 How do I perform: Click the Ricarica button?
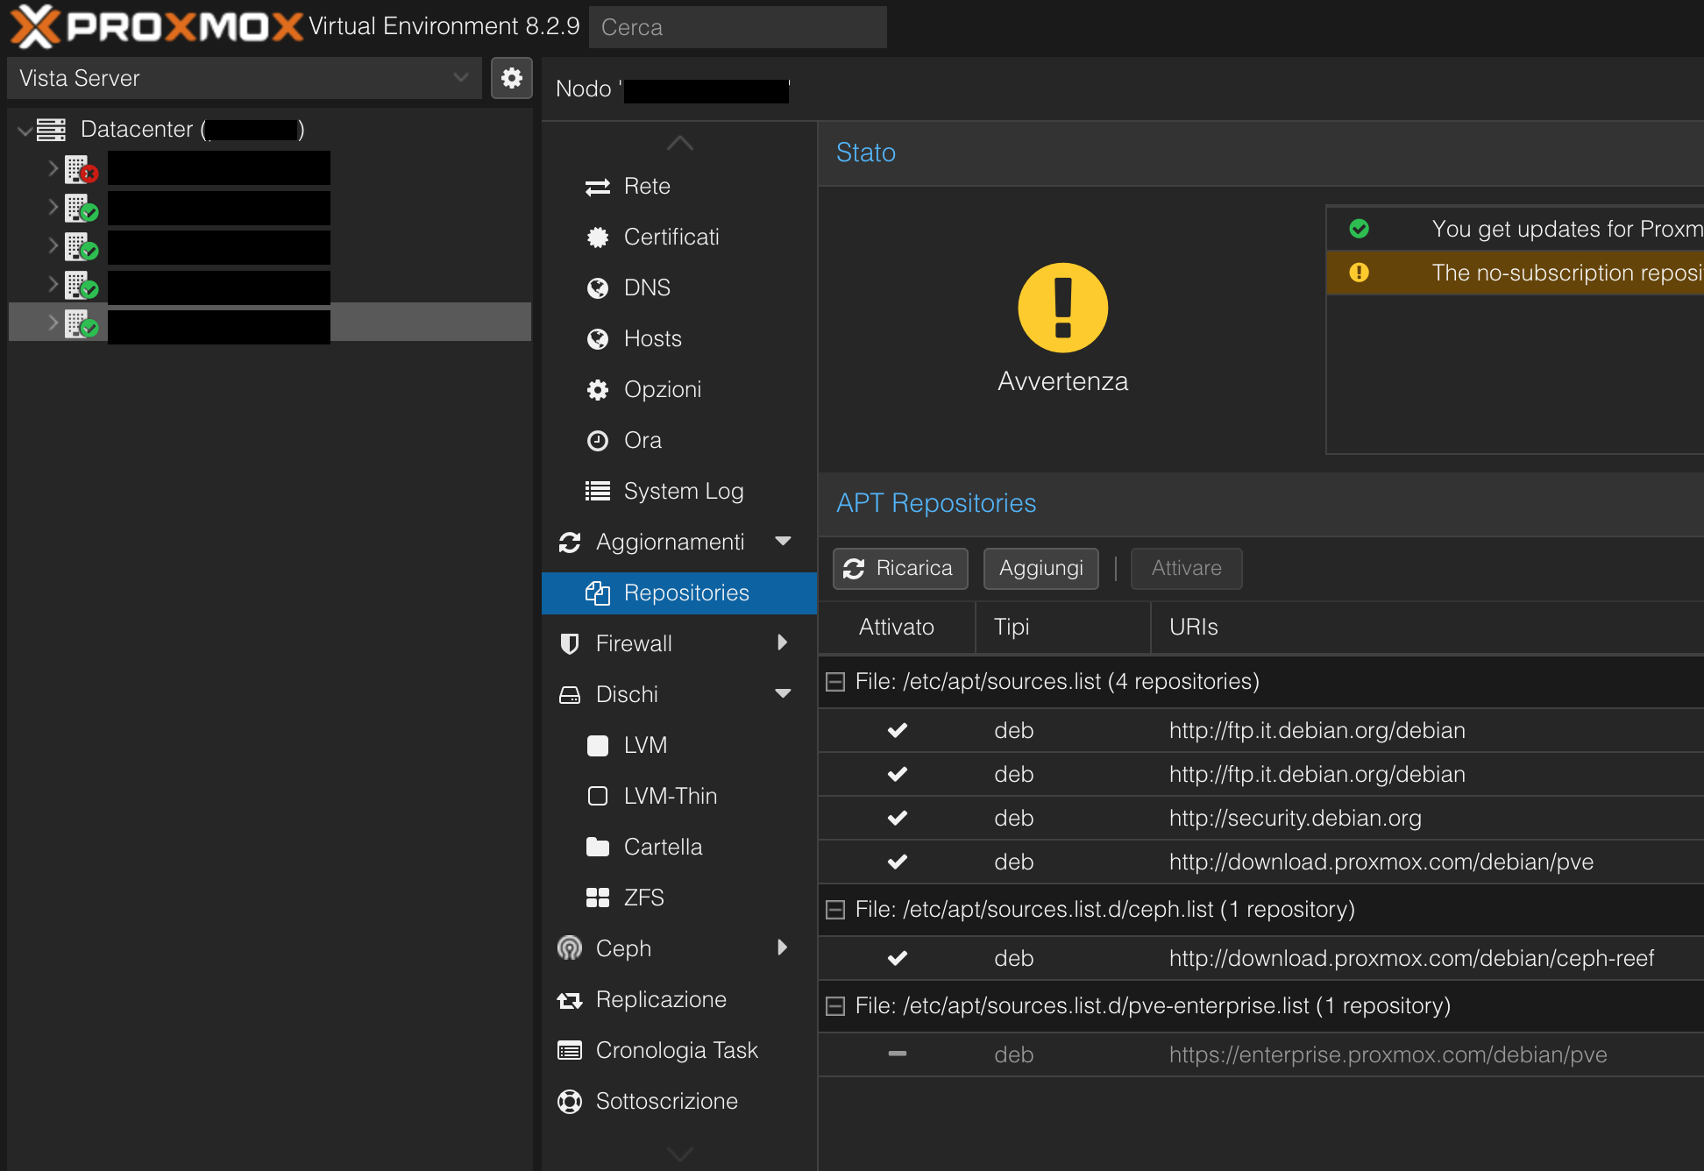pos(900,568)
